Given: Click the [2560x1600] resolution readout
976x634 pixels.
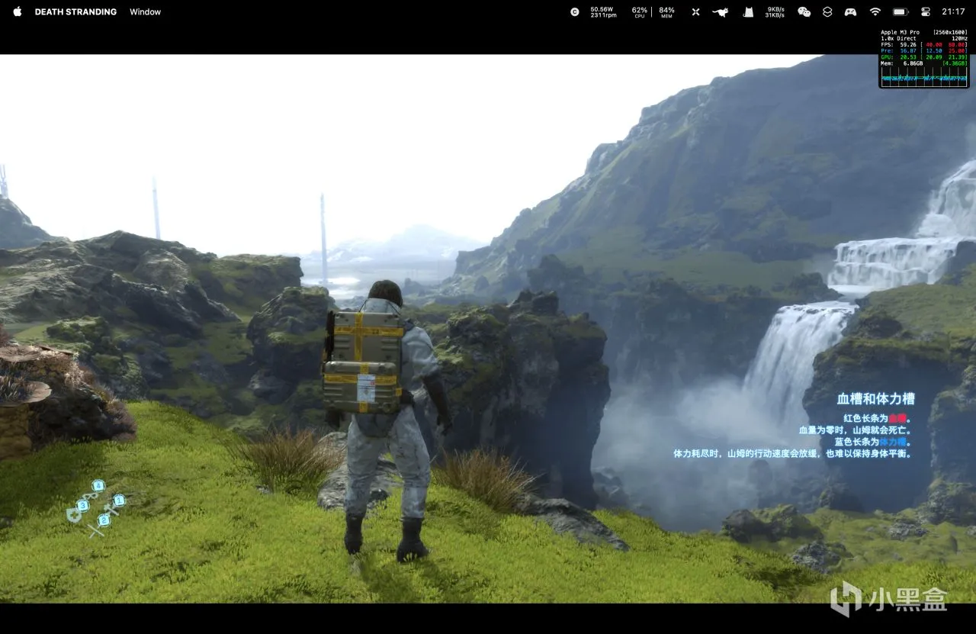Looking at the screenshot, I should point(950,32).
